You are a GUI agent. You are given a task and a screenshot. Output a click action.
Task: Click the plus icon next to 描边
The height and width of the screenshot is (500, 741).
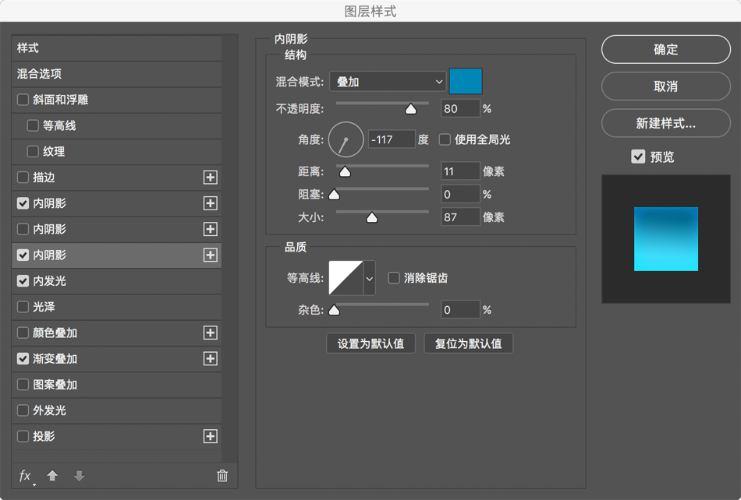[x=211, y=178]
